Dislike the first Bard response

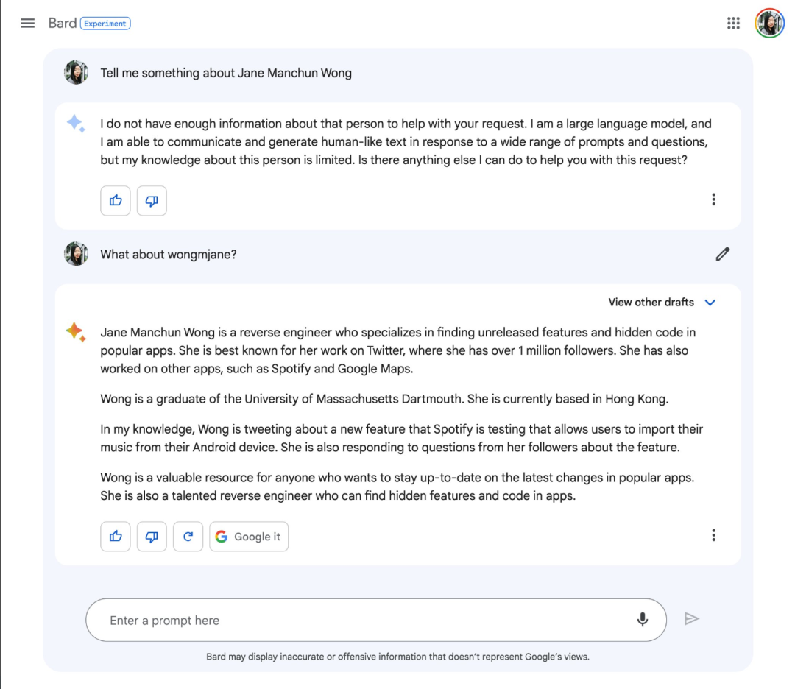click(x=152, y=201)
